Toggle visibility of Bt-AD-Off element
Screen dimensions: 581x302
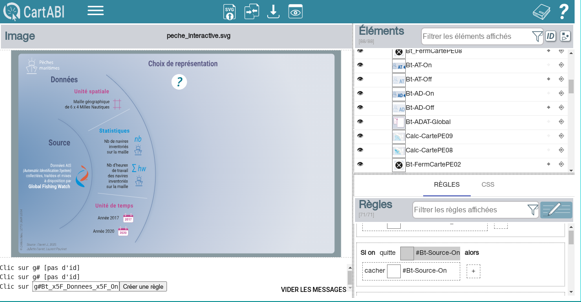pos(360,108)
